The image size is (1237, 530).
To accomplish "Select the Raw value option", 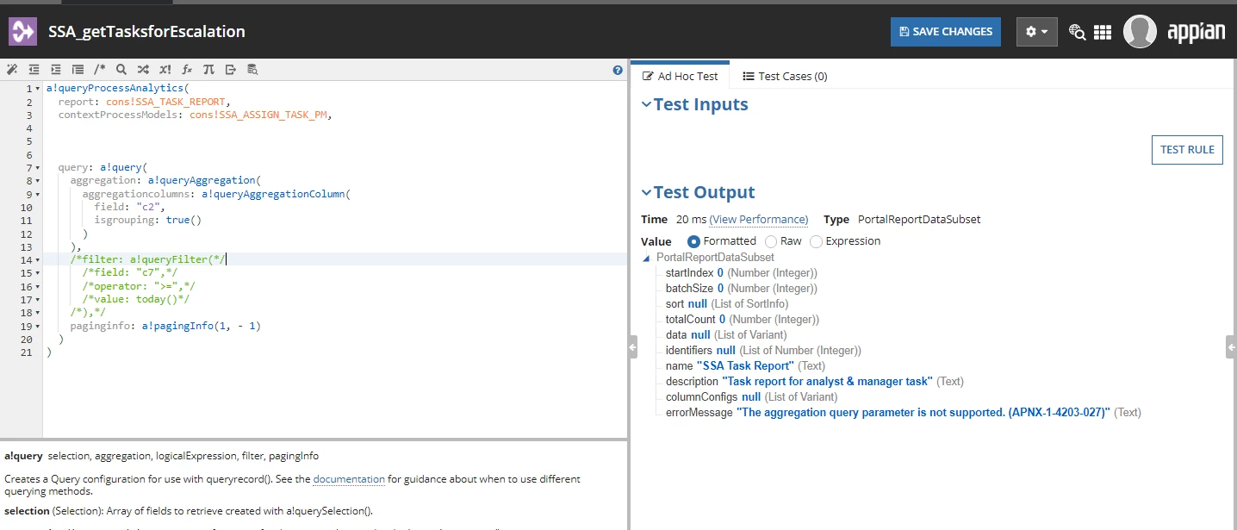I will pyautogui.click(x=771, y=241).
